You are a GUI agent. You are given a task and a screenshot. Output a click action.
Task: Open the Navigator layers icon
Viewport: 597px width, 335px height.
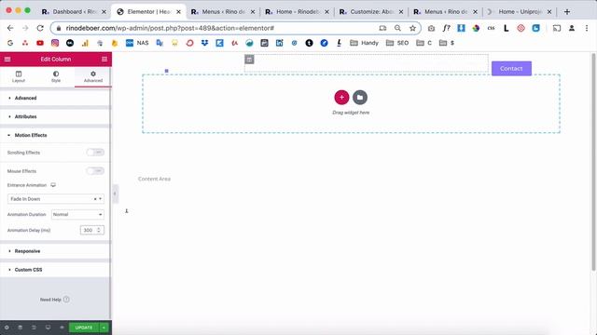[x=21, y=328]
